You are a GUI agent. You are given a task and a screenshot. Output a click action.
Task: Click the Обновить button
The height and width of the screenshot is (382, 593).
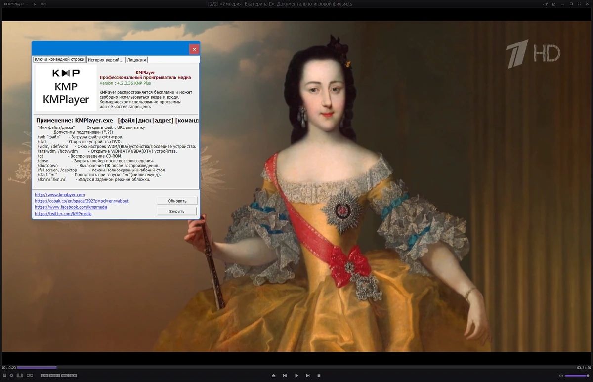click(177, 201)
